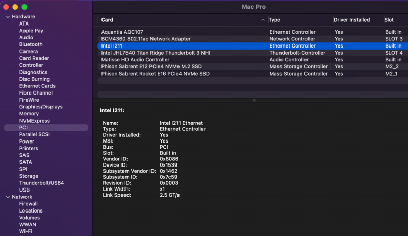Click the M2_2 slot cell
Screen dimensions: 408x236
(392, 67)
